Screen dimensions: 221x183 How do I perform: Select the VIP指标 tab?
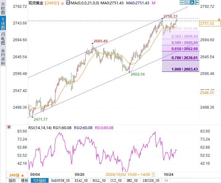(x=39, y=180)
